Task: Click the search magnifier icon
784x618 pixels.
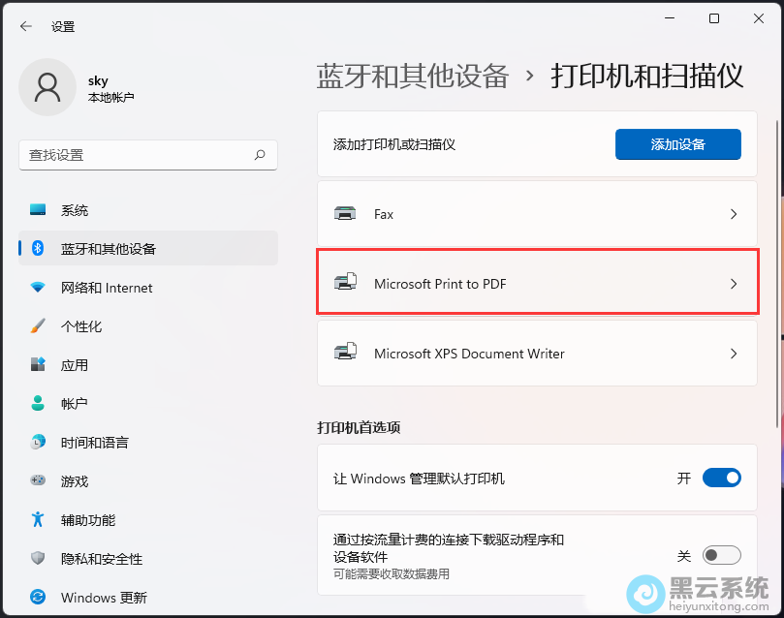Action: click(x=260, y=155)
